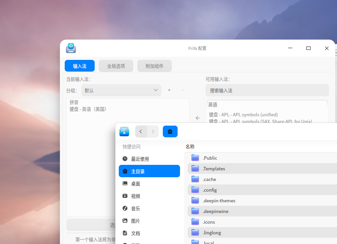Viewport: 337px width, 244px height.
Task: Click the picture icon beside 图片
Action: pyautogui.click(x=125, y=221)
